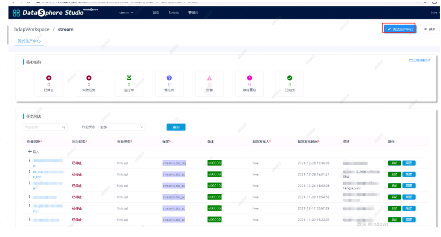441x237 pixels.
Task: Expand the stream dropdown in top navigation
Action: [126, 13]
